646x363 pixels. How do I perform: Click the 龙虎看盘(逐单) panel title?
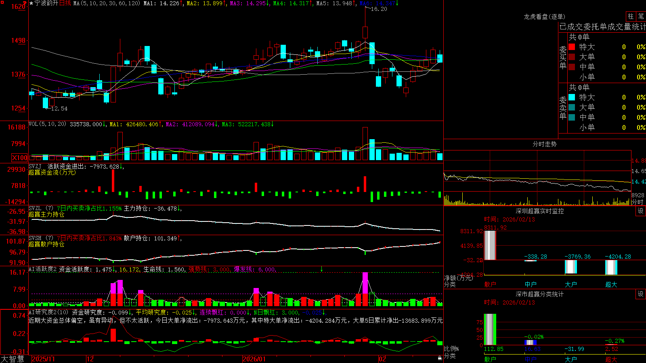(x=544, y=17)
